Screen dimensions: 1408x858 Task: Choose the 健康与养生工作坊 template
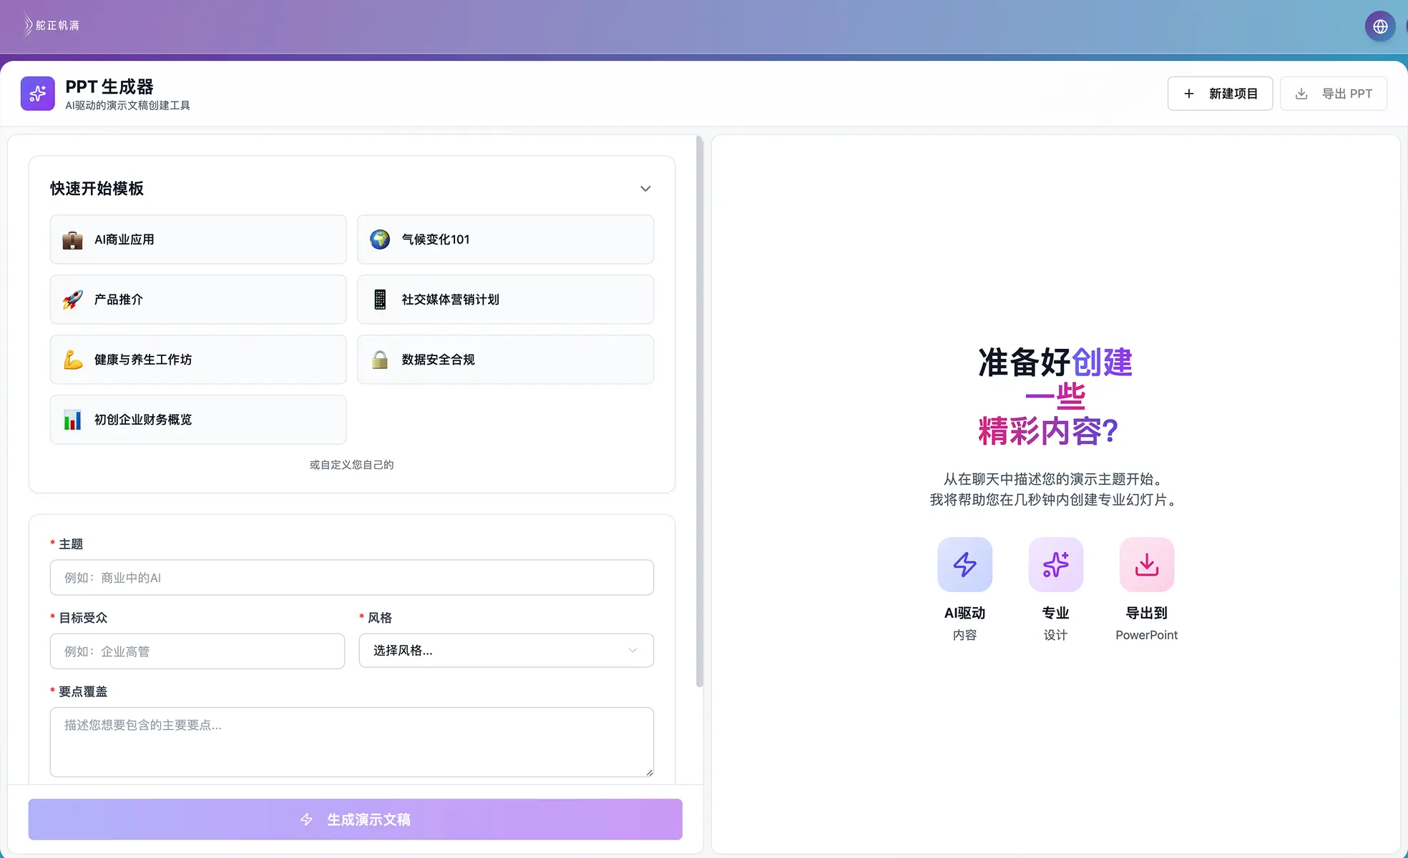click(198, 360)
